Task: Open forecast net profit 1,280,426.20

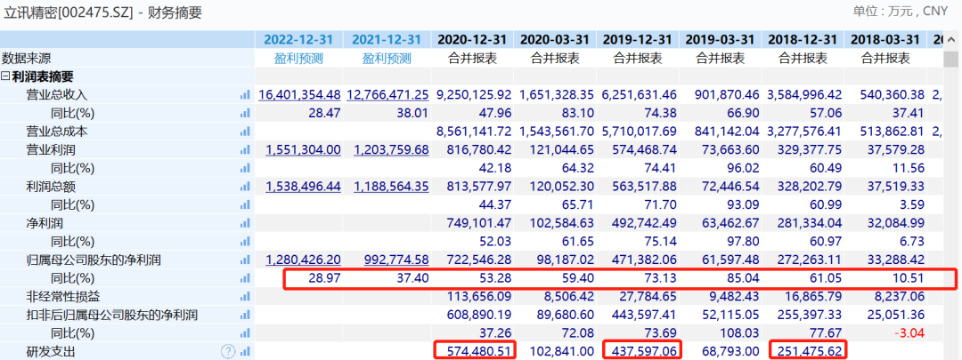Action: pos(303,260)
